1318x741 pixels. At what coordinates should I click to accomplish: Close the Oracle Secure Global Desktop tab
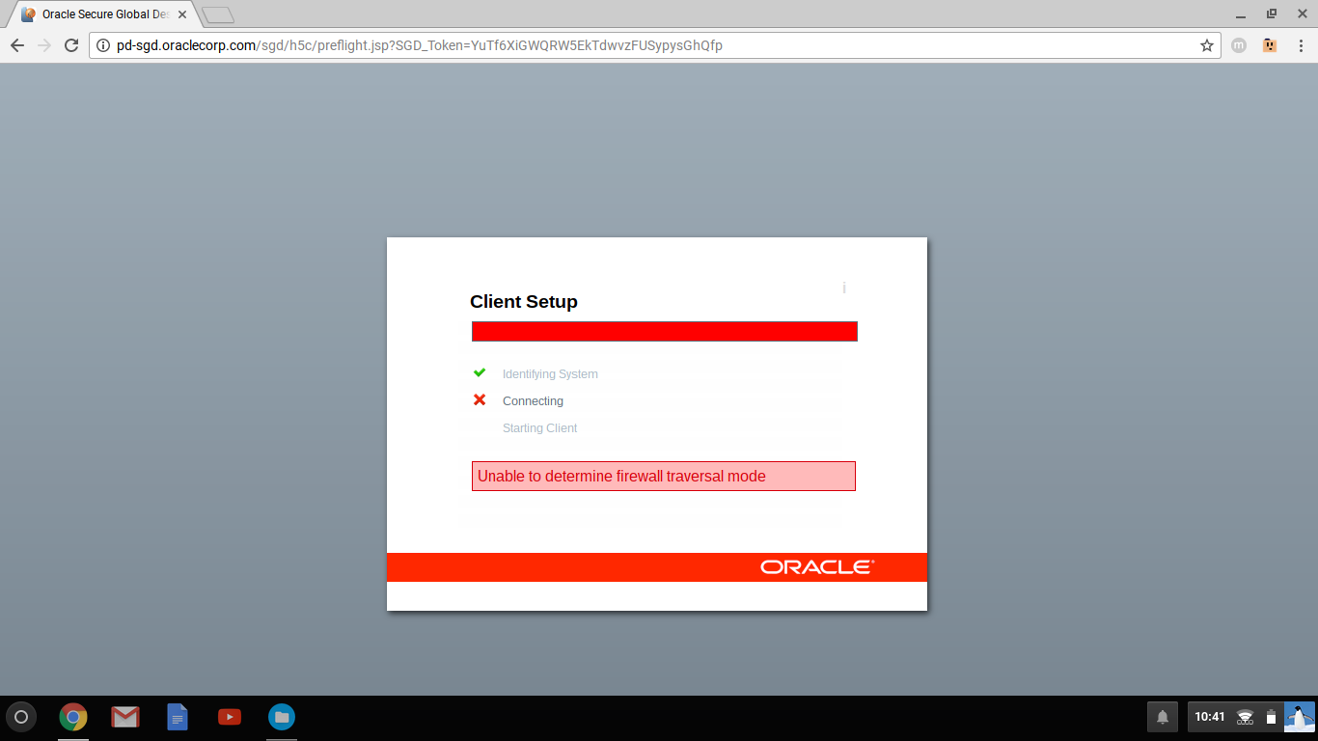point(182,14)
